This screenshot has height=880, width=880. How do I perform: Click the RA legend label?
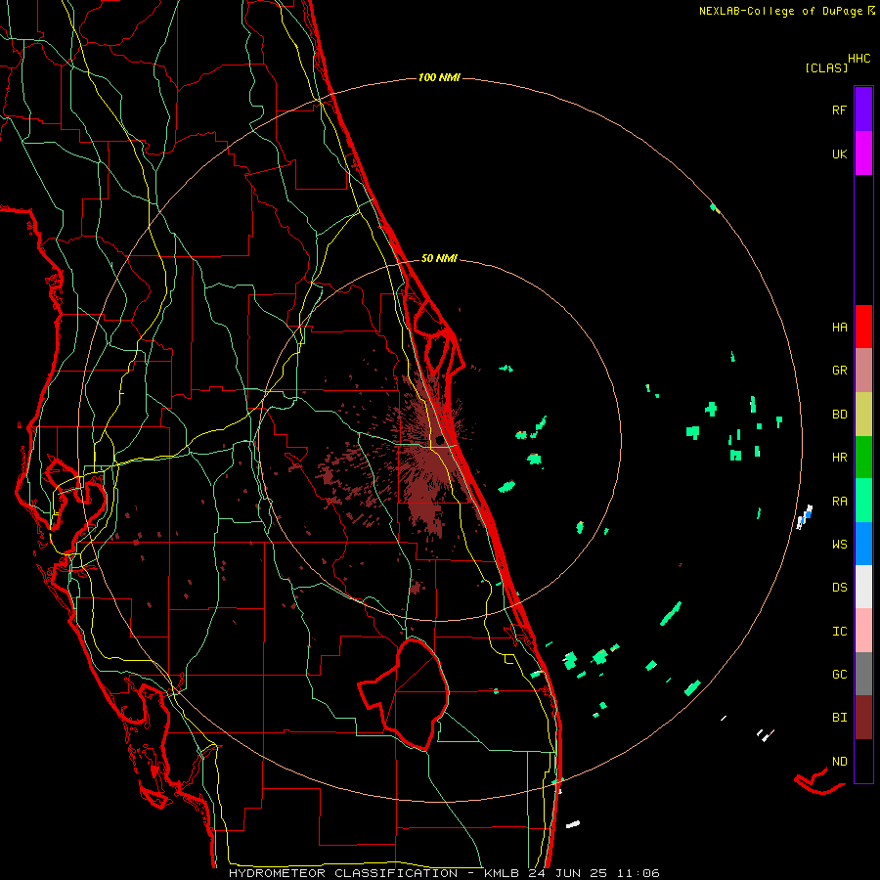[839, 502]
